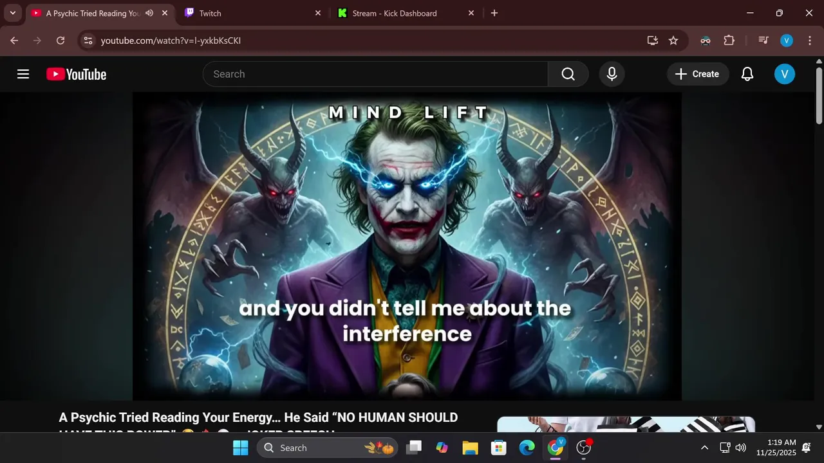Open the Extensions puzzle icon
The height and width of the screenshot is (463, 824).
click(729, 41)
